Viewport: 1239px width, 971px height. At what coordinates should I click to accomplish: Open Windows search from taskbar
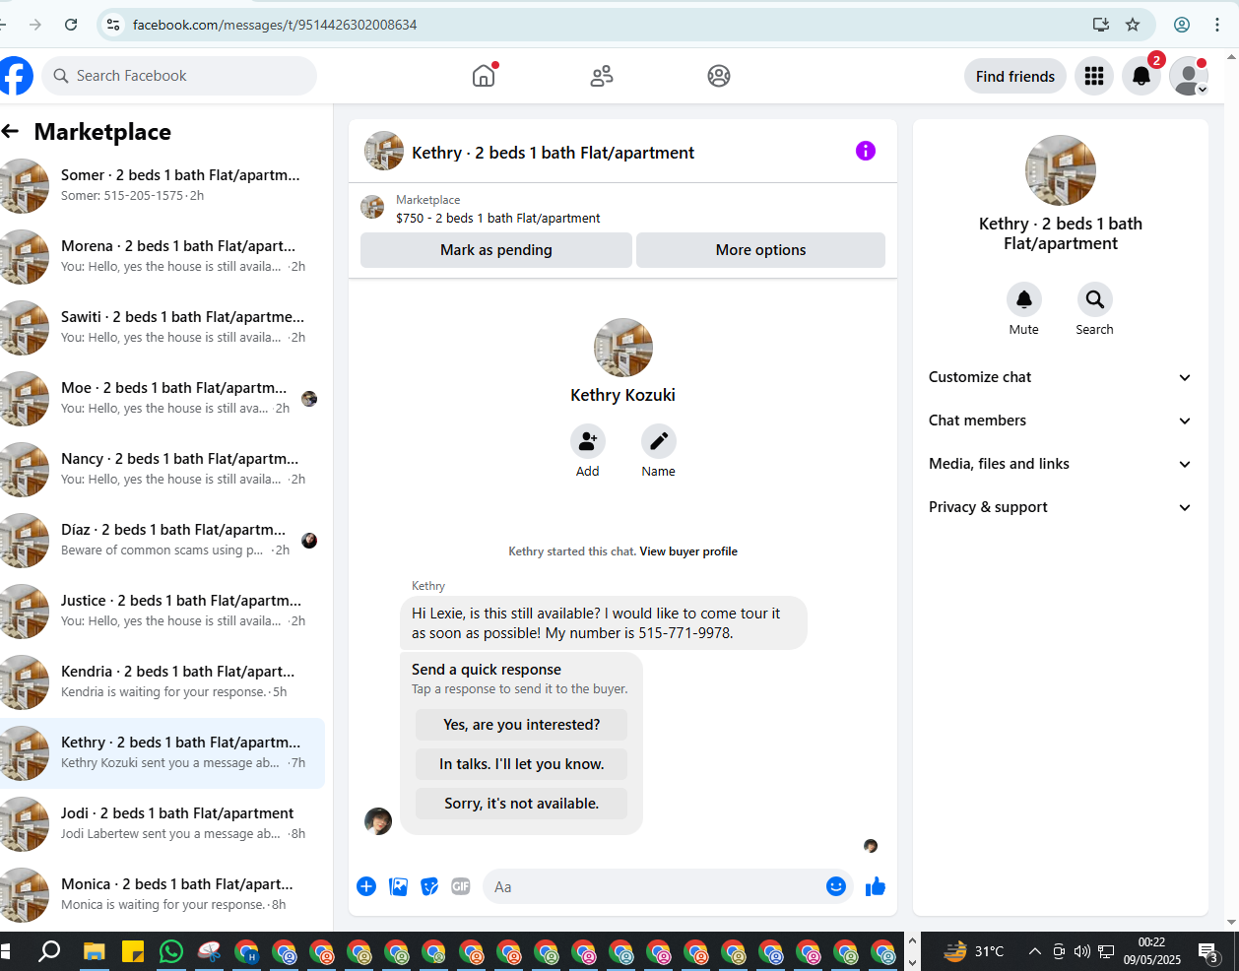click(49, 951)
